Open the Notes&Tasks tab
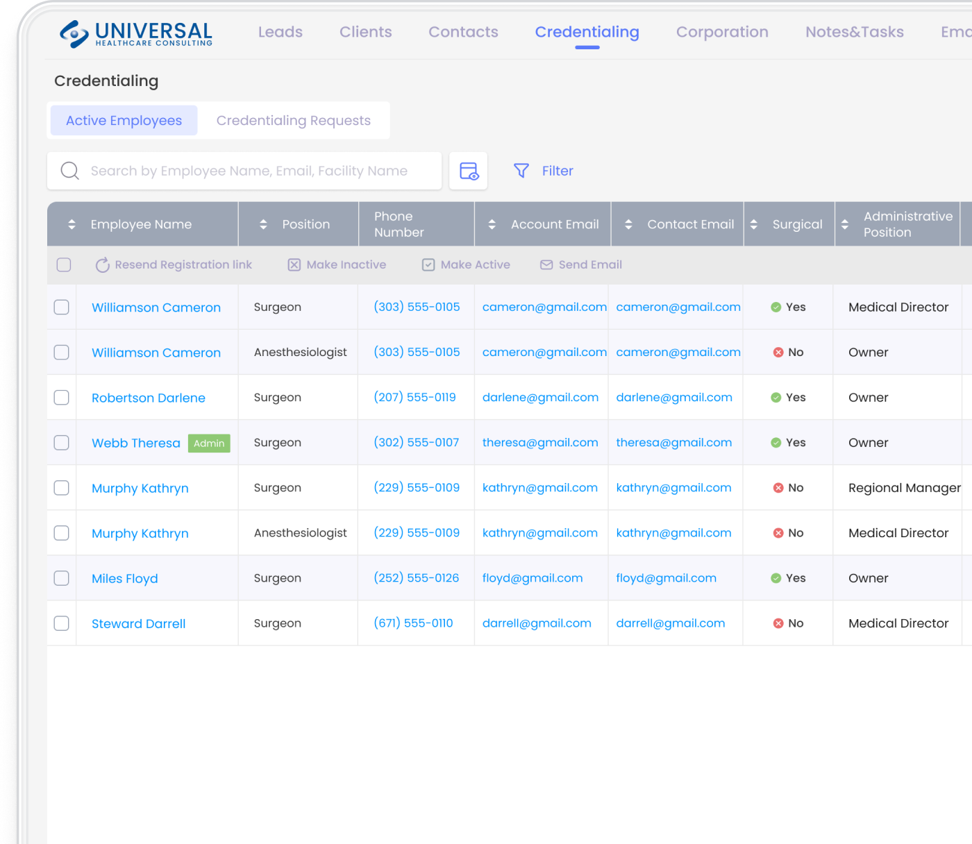The height and width of the screenshot is (844, 972). (855, 32)
